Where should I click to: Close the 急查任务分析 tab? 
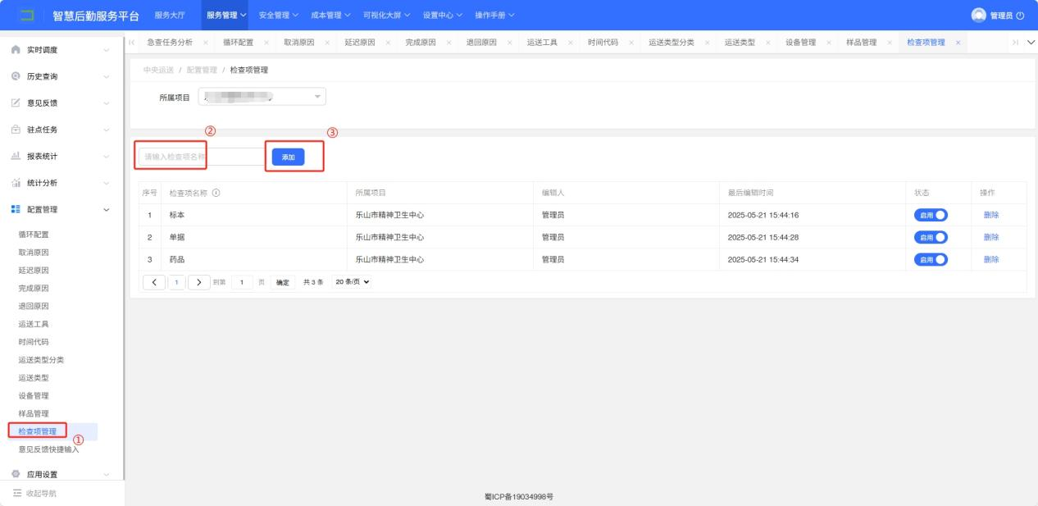coord(205,43)
